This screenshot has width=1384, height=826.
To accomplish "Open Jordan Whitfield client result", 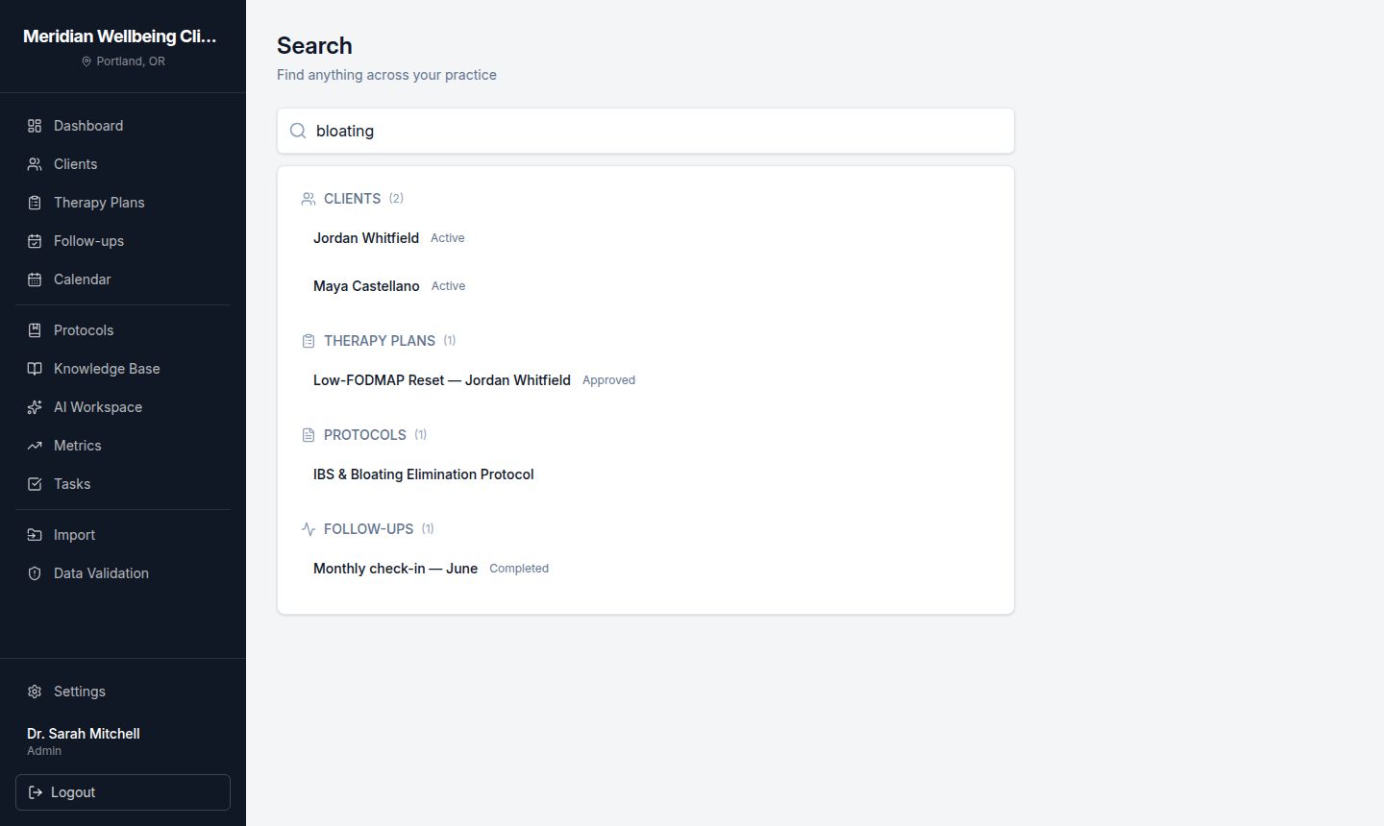I will 646,238.
